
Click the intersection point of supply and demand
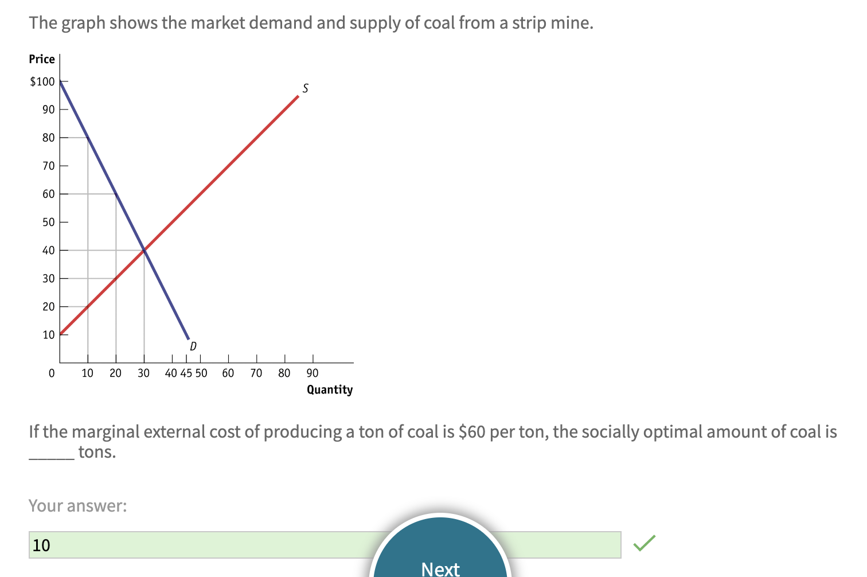(x=144, y=250)
